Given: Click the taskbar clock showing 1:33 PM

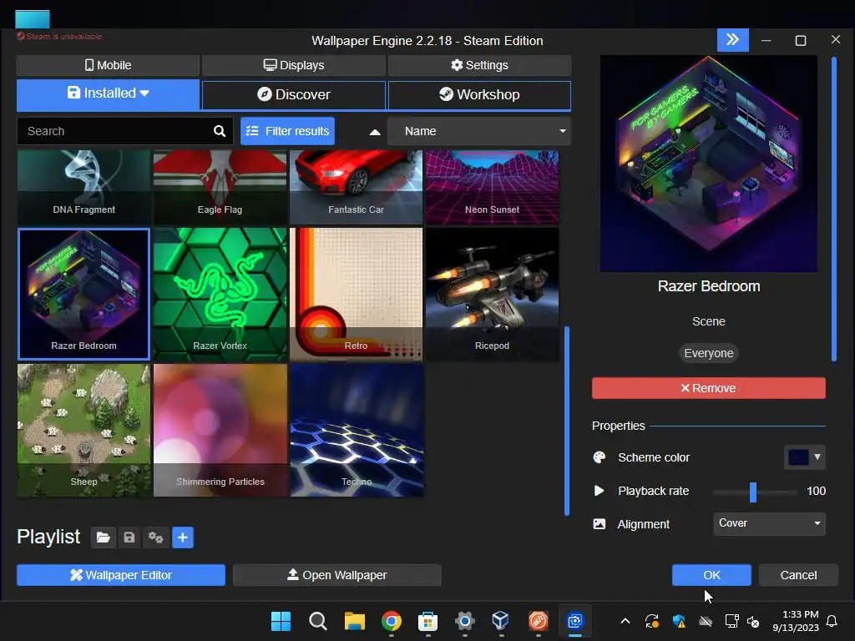Looking at the screenshot, I should coord(796,621).
